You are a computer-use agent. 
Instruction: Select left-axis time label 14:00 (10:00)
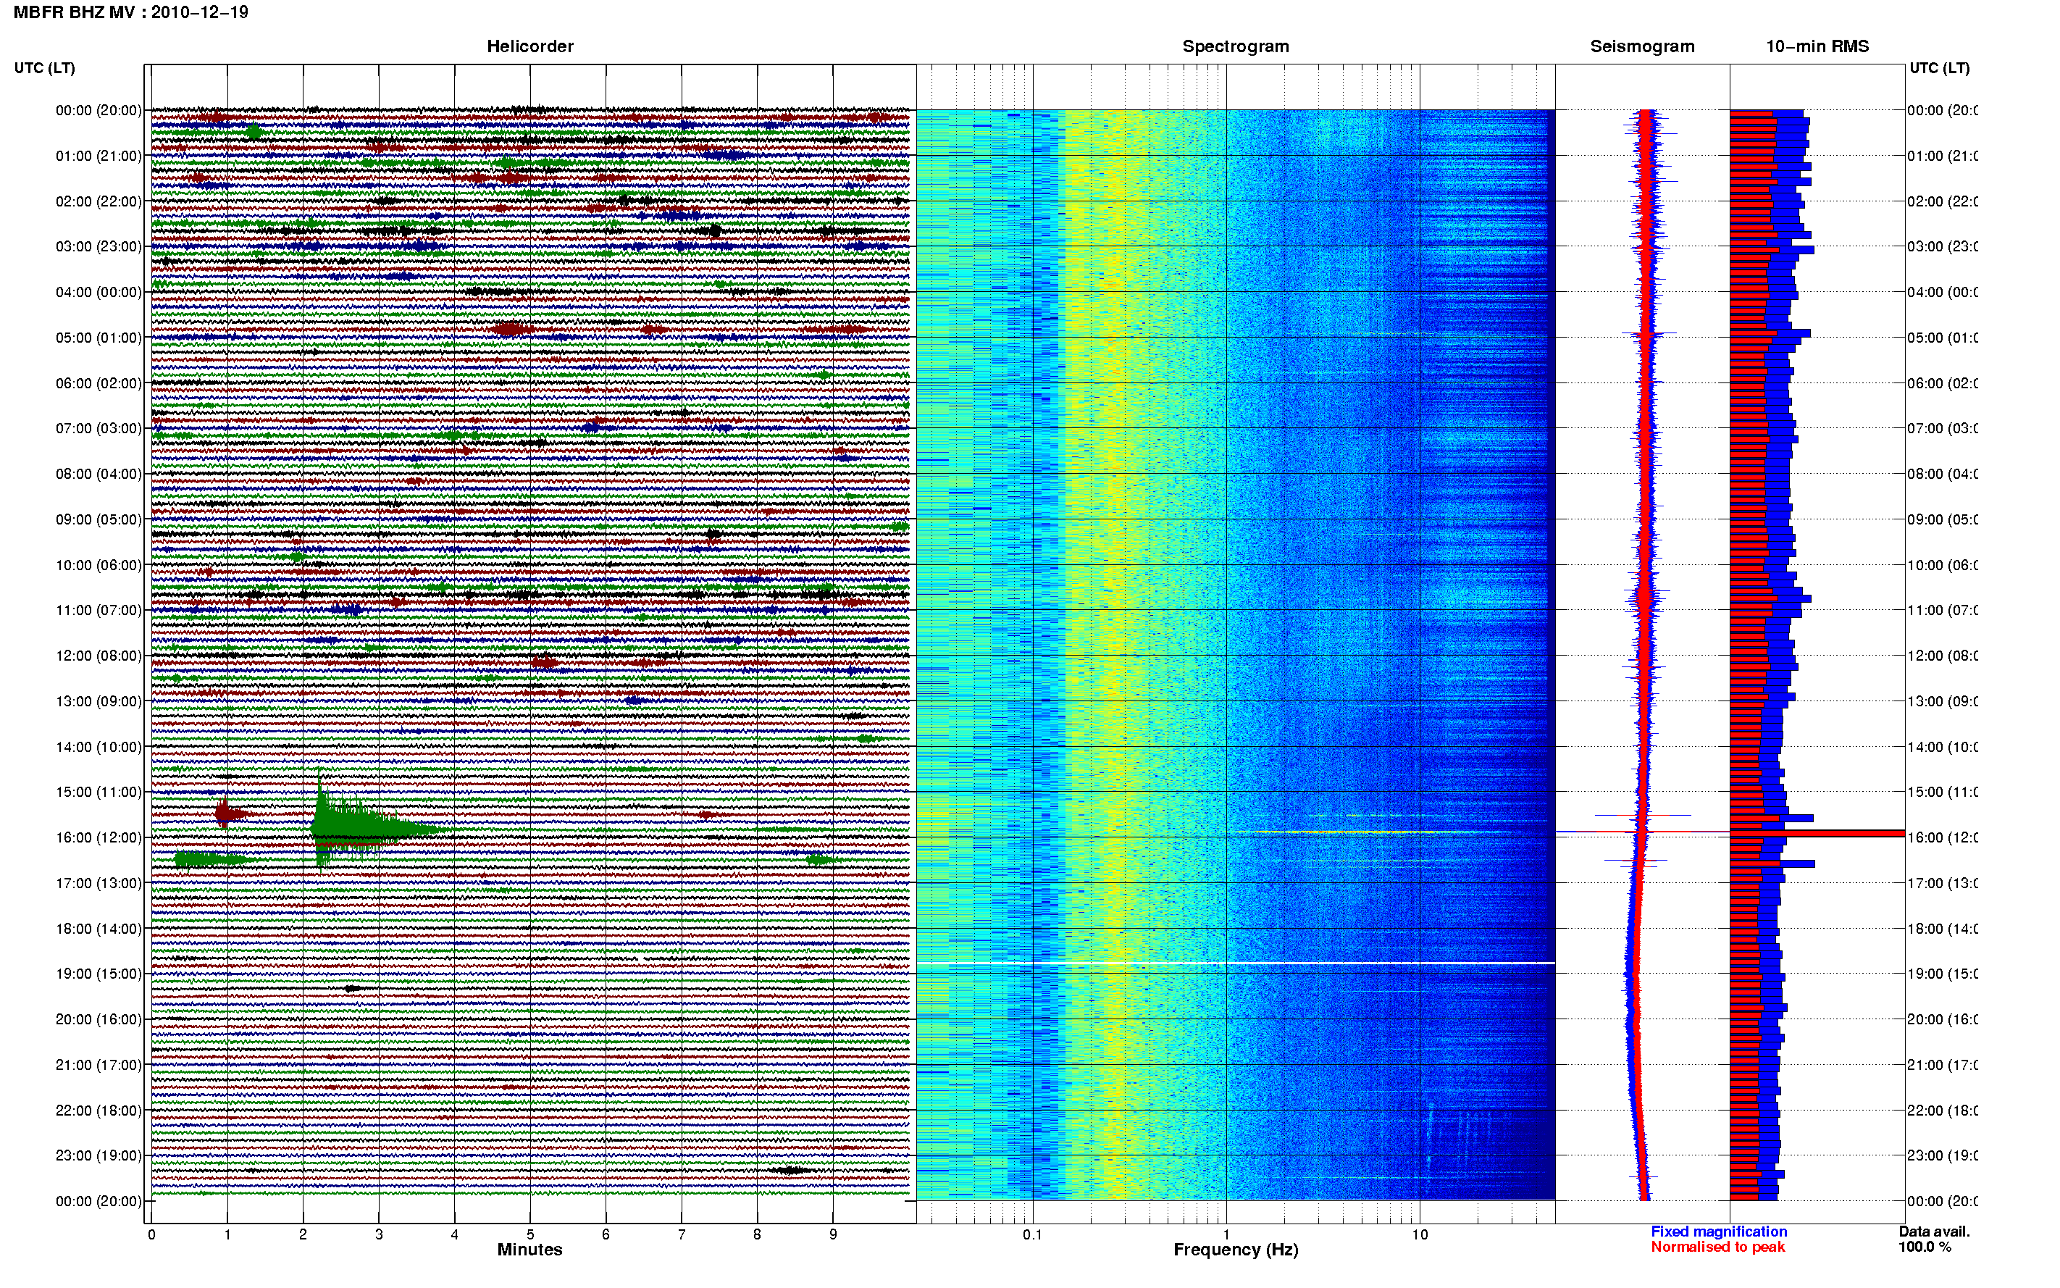(x=99, y=747)
